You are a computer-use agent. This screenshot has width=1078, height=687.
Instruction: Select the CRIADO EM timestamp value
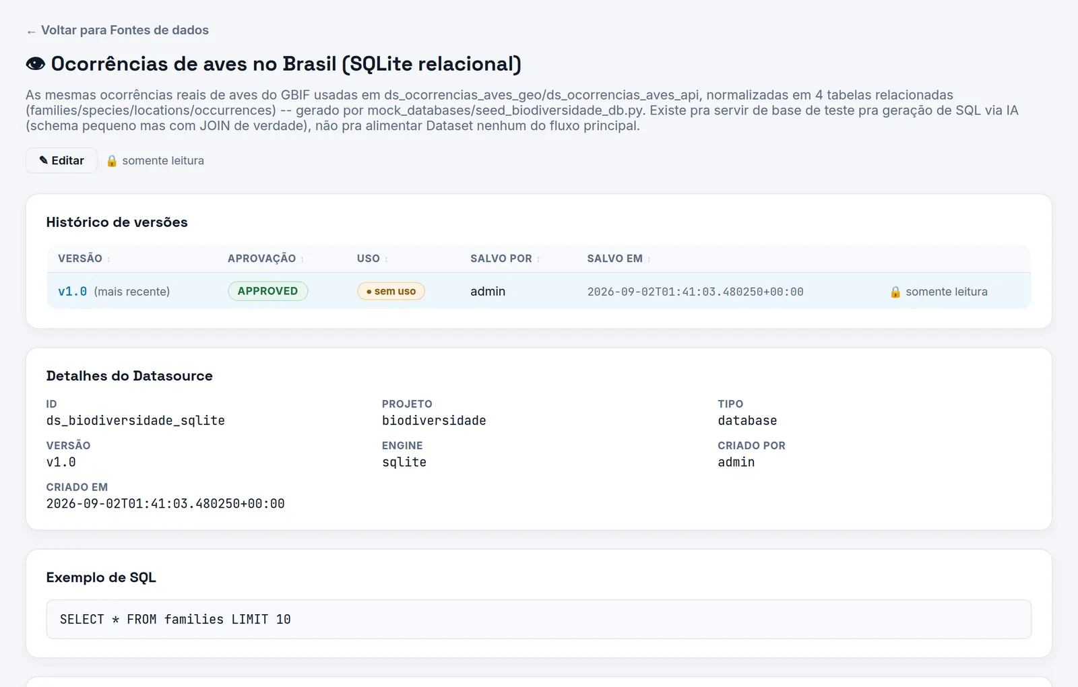[165, 504]
